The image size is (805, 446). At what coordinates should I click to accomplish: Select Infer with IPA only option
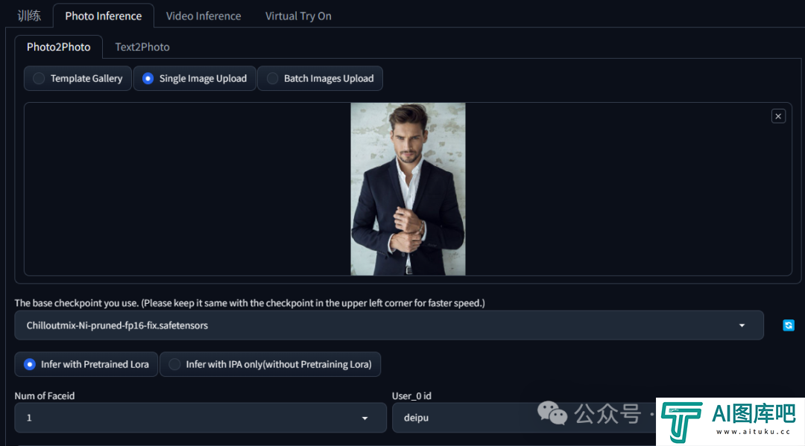[270, 365]
